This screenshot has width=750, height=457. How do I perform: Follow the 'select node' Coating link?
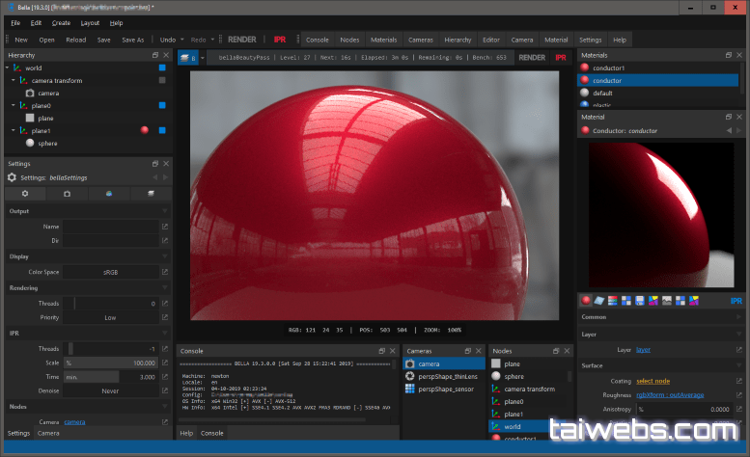point(654,381)
